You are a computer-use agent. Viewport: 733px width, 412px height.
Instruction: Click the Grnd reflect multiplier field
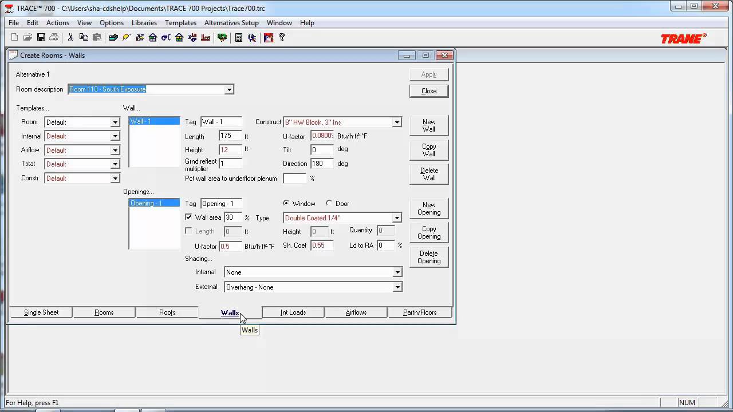click(230, 164)
